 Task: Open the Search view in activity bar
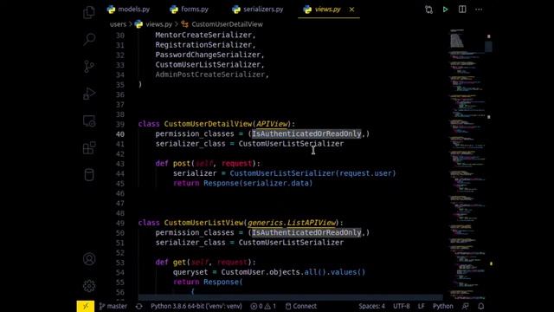coord(89,39)
